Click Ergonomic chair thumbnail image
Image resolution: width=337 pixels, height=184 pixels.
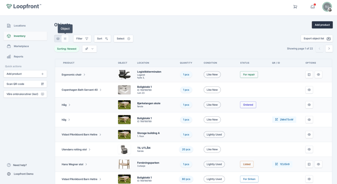pyautogui.click(x=124, y=75)
